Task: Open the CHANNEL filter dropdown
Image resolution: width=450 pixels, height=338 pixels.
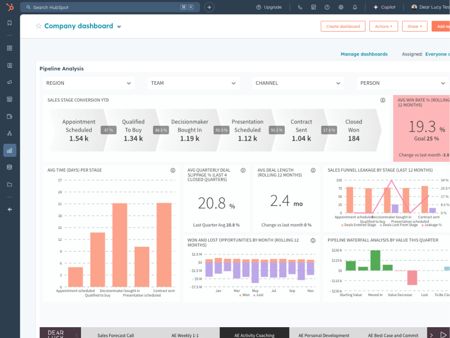Action: 298,83
